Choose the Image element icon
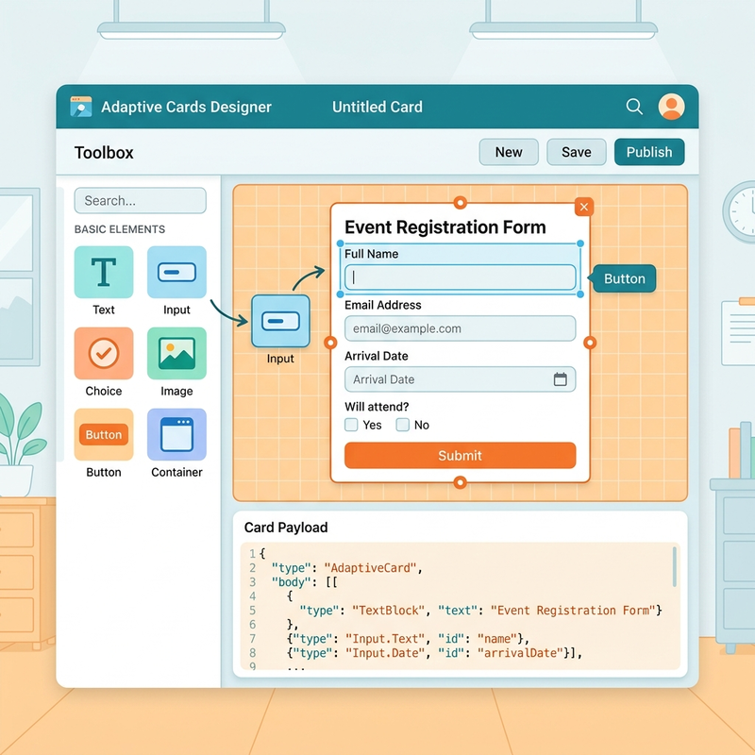 [x=176, y=353]
